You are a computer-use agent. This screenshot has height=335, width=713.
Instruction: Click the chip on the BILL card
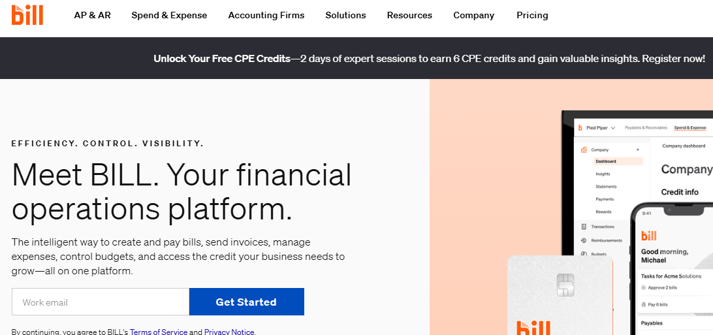tap(565, 285)
